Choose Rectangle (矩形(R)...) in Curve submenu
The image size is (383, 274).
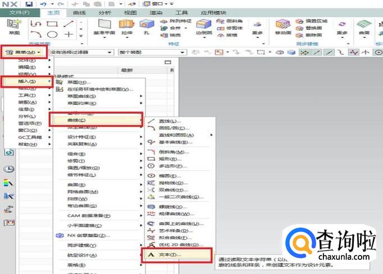pyautogui.click(x=180, y=159)
